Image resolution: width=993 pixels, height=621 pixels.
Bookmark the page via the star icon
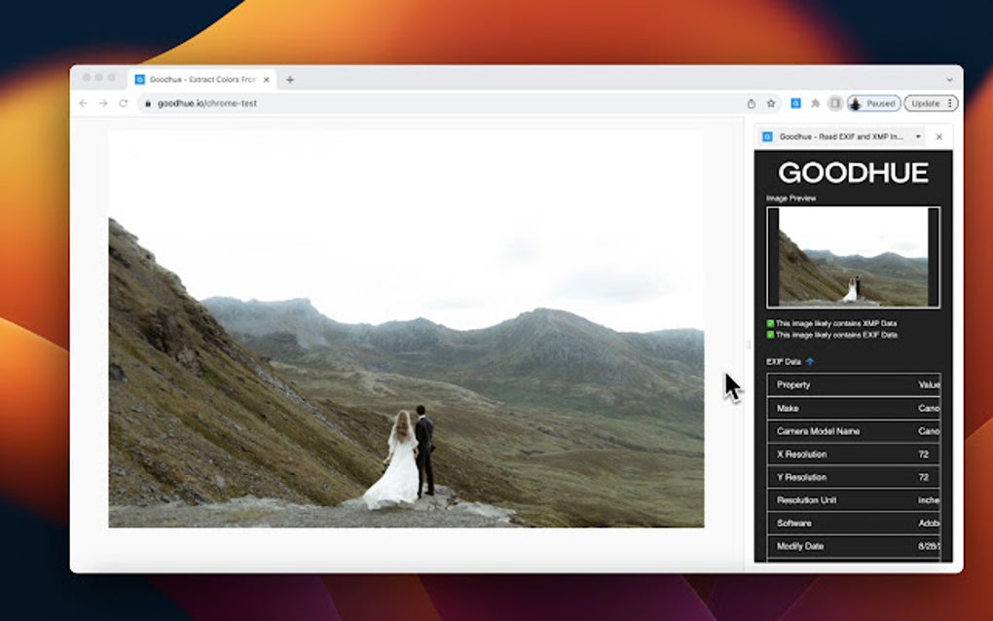point(770,103)
